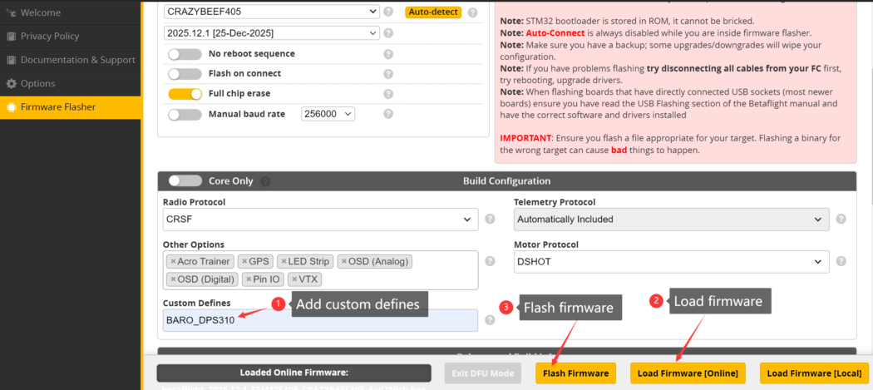Disable Full chip erase toggle
The image size is (873, 390).
coord(185,94)
